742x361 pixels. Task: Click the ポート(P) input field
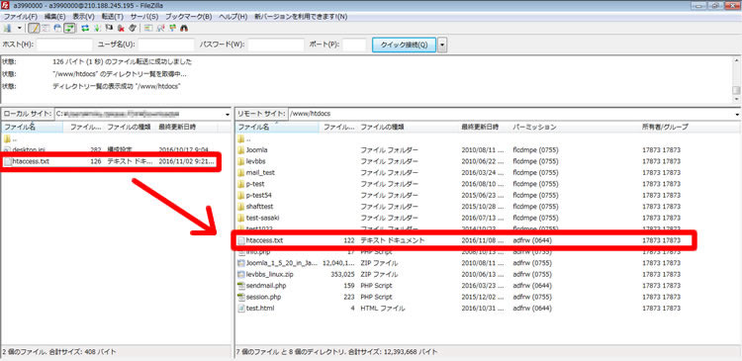point(354,45)
